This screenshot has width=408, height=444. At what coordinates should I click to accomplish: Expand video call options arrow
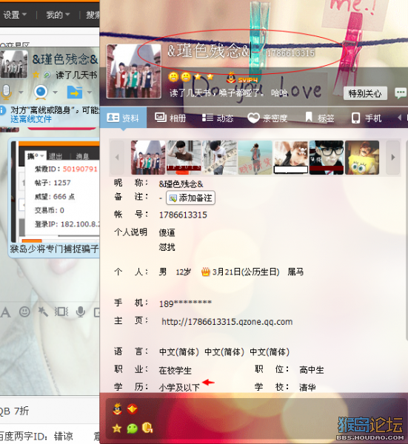(x=55, y=92)
